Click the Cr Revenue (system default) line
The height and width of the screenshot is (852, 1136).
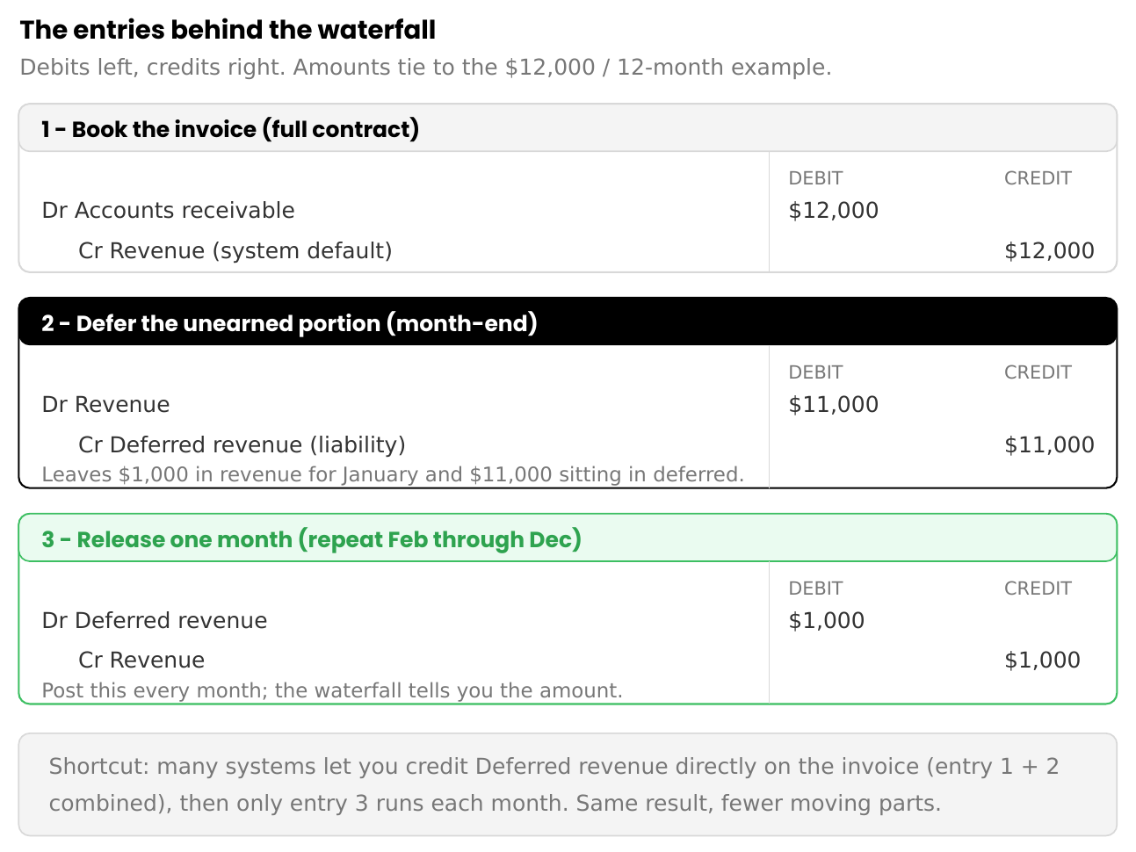tap(235, 250)
